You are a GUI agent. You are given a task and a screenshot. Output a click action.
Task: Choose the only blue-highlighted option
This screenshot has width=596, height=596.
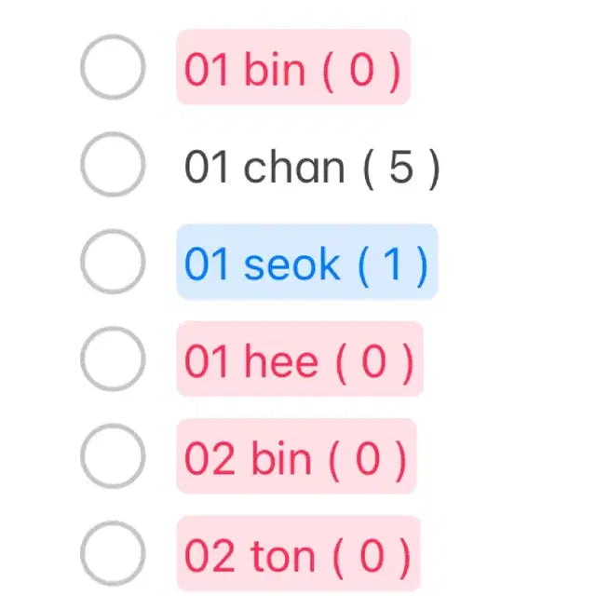[112, 263]
